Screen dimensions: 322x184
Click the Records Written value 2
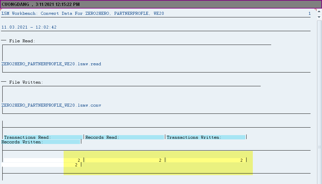[76, 165]
